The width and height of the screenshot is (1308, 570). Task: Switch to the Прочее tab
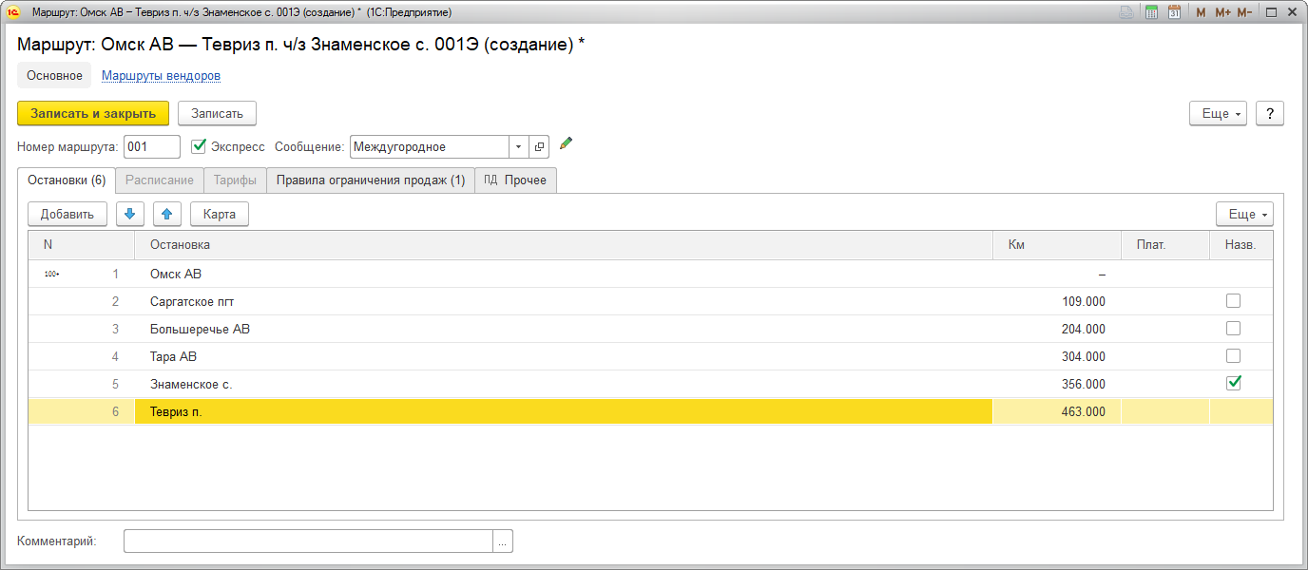coord(515,180)
